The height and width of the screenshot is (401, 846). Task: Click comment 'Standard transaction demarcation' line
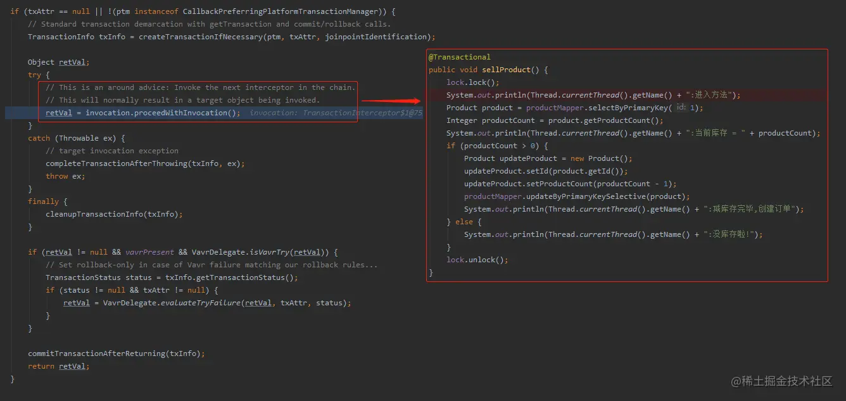[x=209, y=24]
